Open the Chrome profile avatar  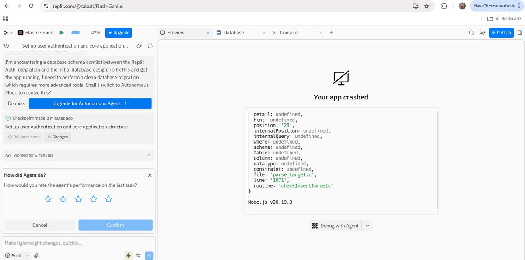click(x=462, y=6)
